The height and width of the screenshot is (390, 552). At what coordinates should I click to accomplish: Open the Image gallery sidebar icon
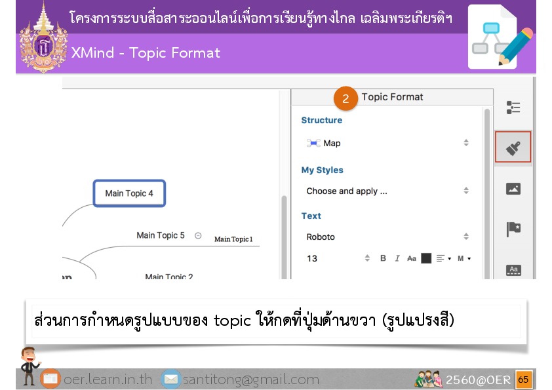513,189
